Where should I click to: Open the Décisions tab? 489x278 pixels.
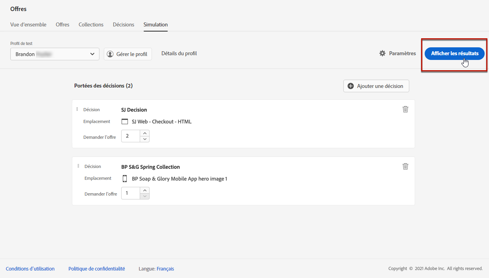124,24
